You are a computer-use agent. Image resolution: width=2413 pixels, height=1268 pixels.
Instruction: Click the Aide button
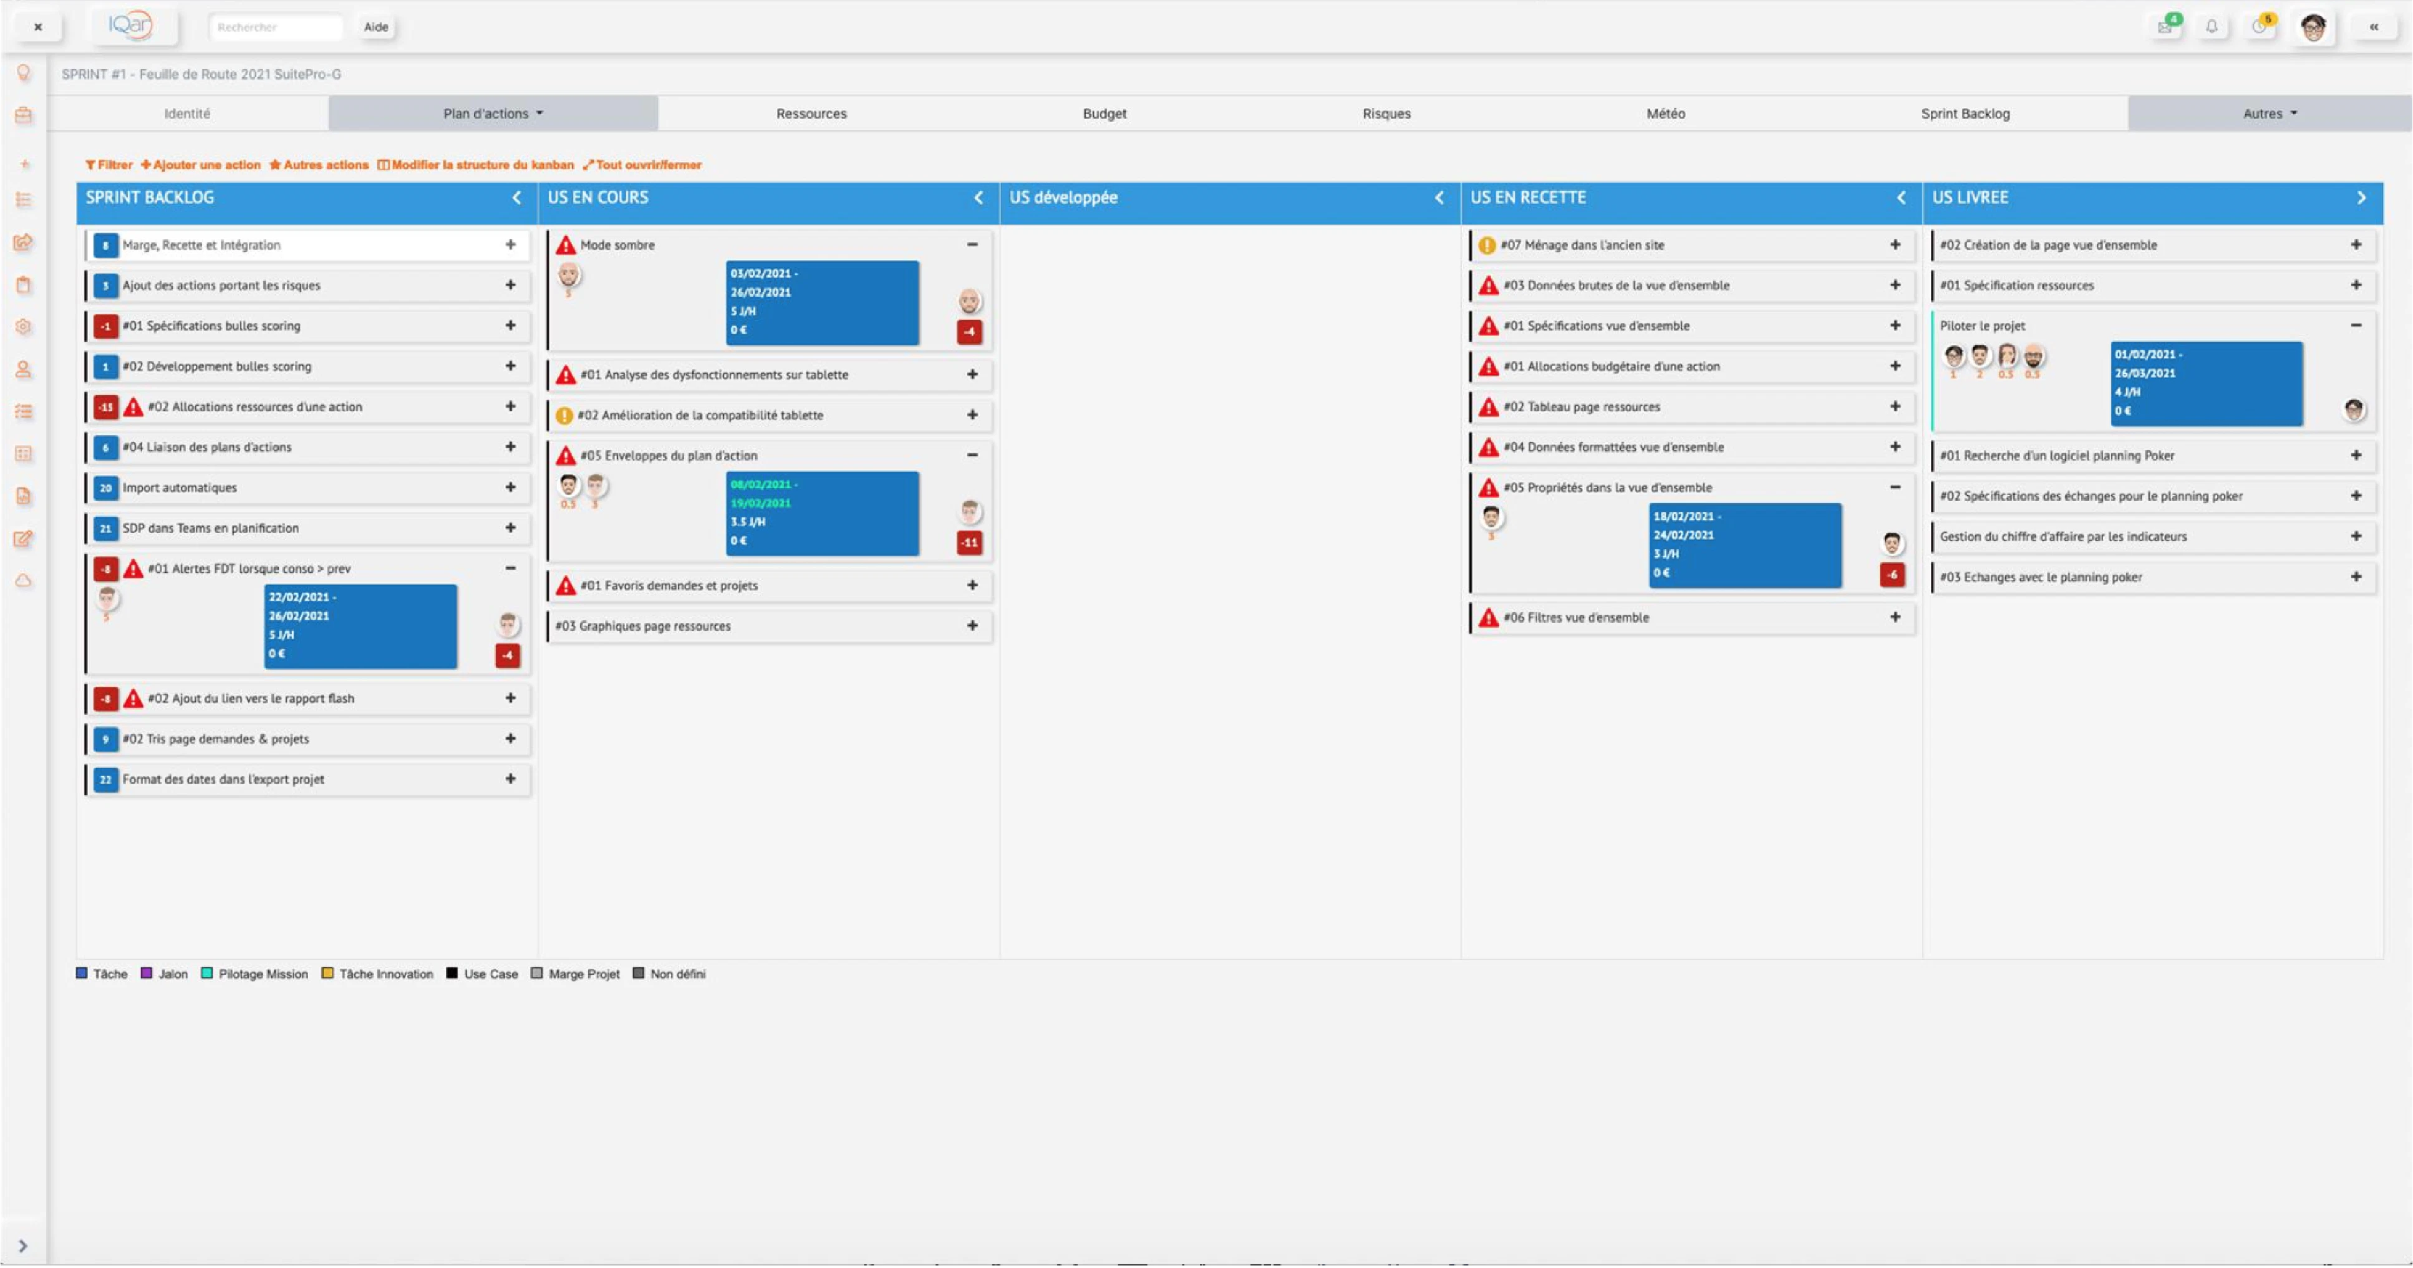pyautogui.click(x=375, y=27)
